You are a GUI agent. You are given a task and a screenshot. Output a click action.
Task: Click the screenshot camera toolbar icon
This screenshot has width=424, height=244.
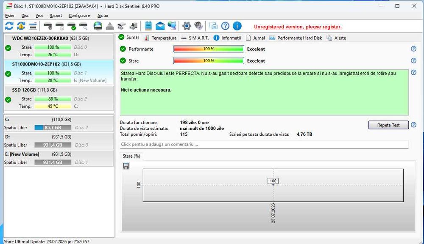(x=213, y=26)
